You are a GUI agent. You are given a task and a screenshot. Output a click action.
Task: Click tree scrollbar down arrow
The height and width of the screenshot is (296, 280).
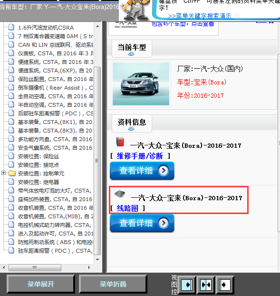(x=97, y=260)
